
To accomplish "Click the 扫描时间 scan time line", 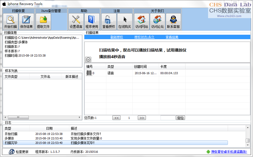I will (25, 55).
